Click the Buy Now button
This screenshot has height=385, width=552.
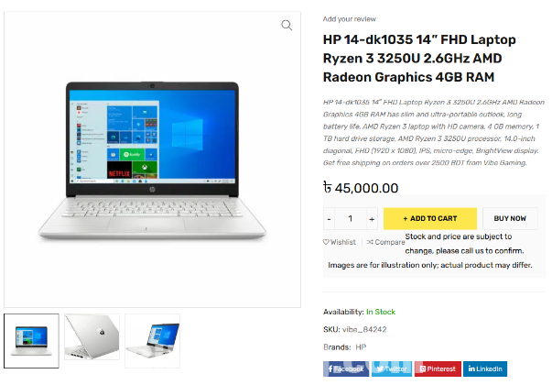(x=510, y=218)
